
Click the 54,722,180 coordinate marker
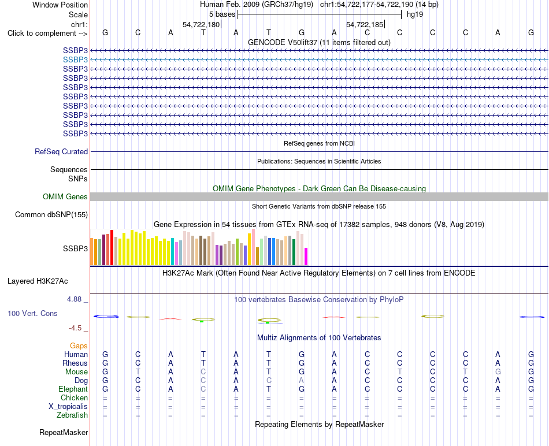click(201, 24)
